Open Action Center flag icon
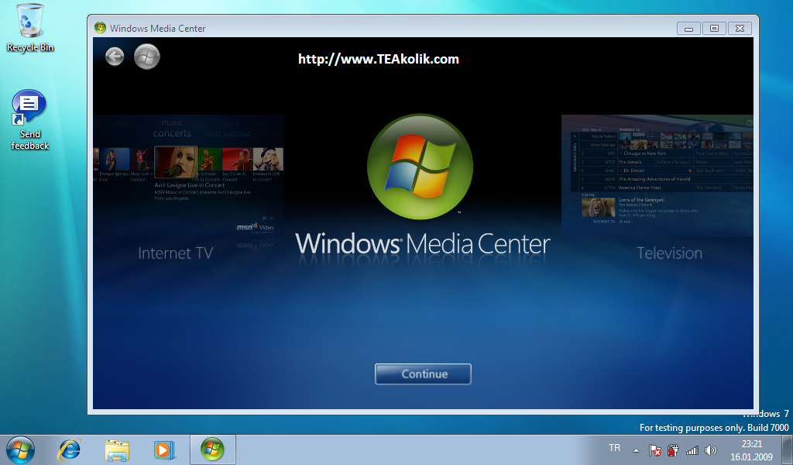This screenshot has height=465, width=793. pyautogui.click(x=655, y=449)
